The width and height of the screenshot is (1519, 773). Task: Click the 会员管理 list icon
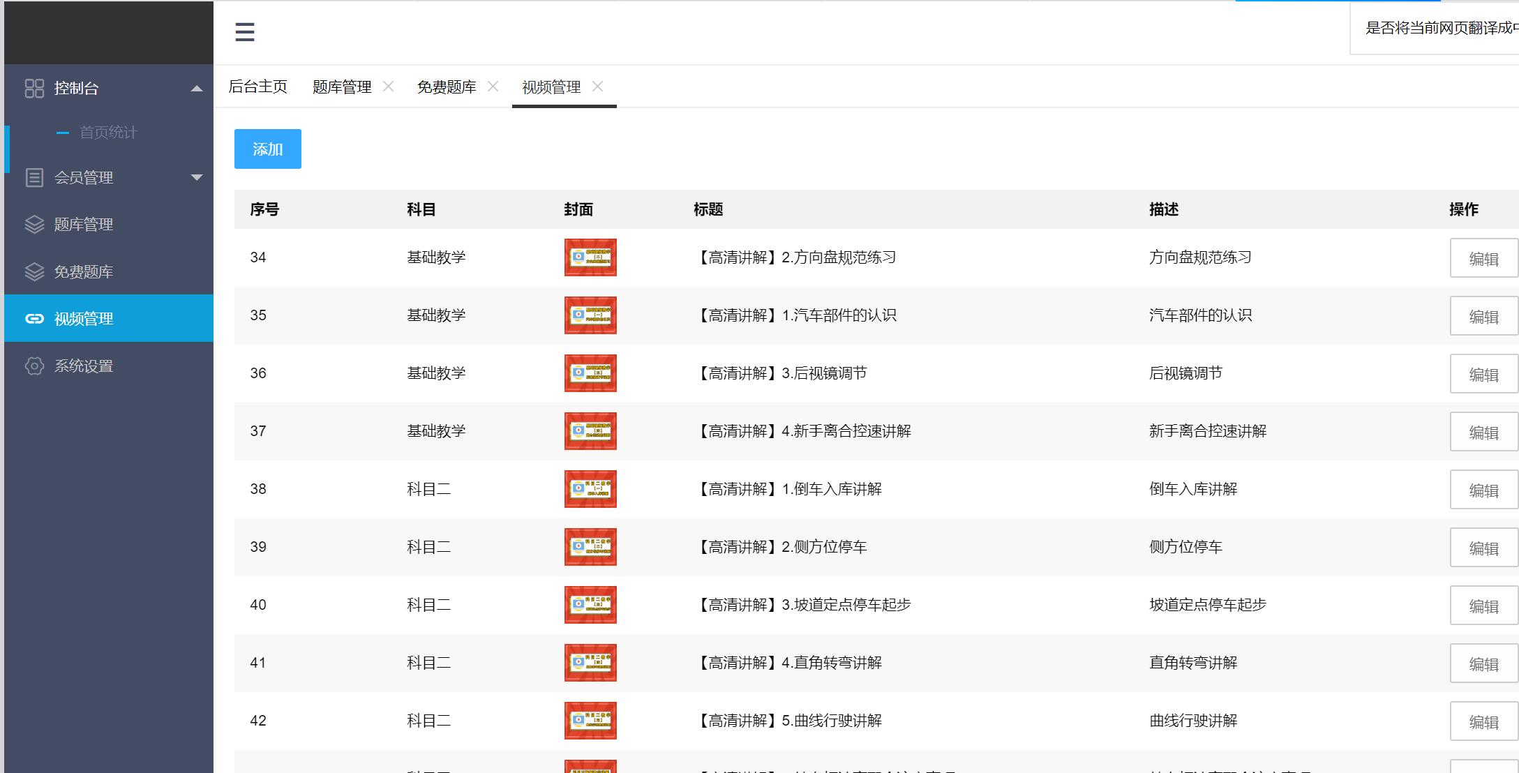34,178
